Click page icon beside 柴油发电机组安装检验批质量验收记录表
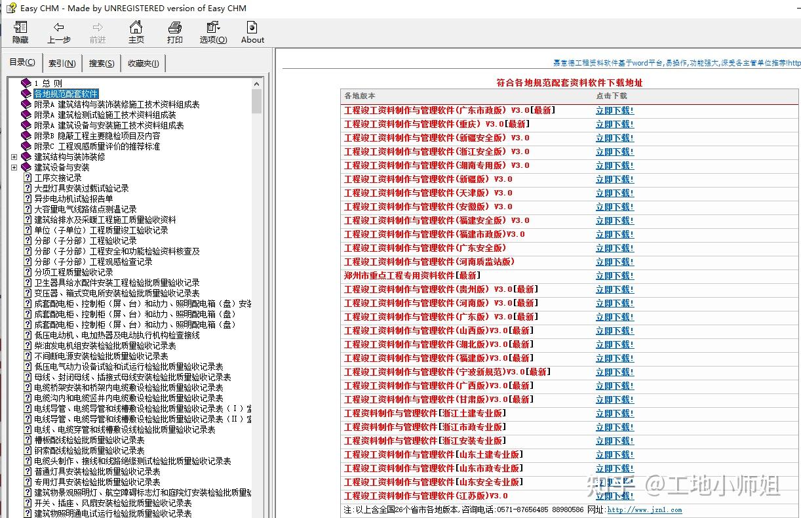Screen dimensions: 801x518 click(28, 346)
